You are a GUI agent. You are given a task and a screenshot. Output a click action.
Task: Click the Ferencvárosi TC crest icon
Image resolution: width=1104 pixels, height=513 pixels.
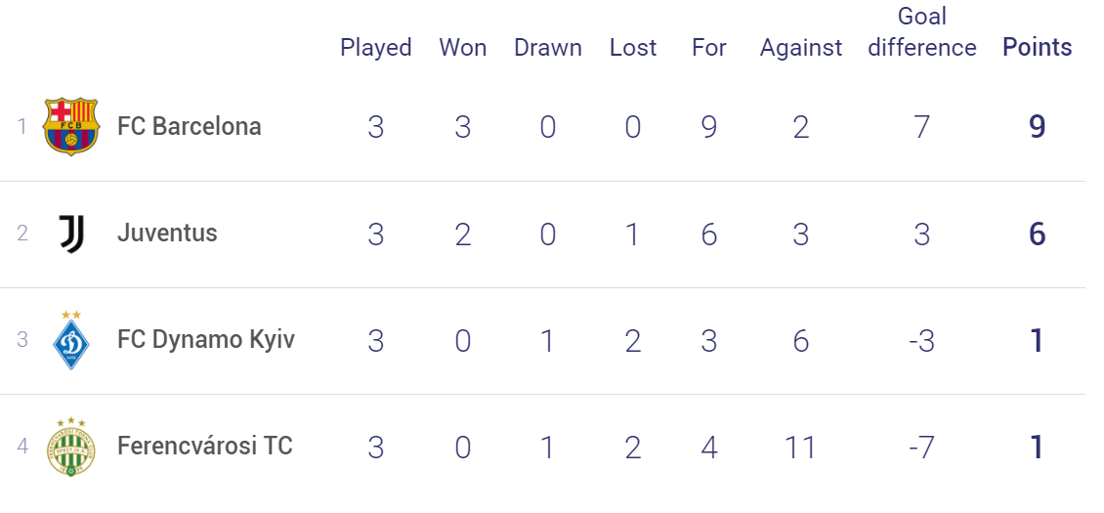tap(71, 447)
